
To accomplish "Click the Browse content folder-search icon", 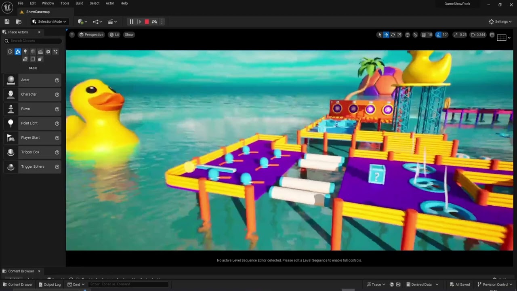I will click(19, 21).
